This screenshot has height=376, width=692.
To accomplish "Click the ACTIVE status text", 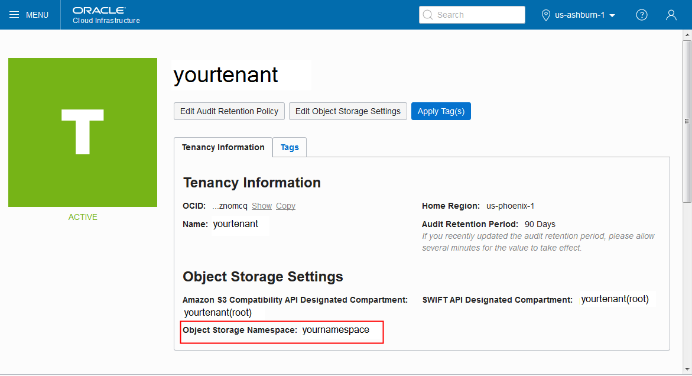I will (83, 217).
